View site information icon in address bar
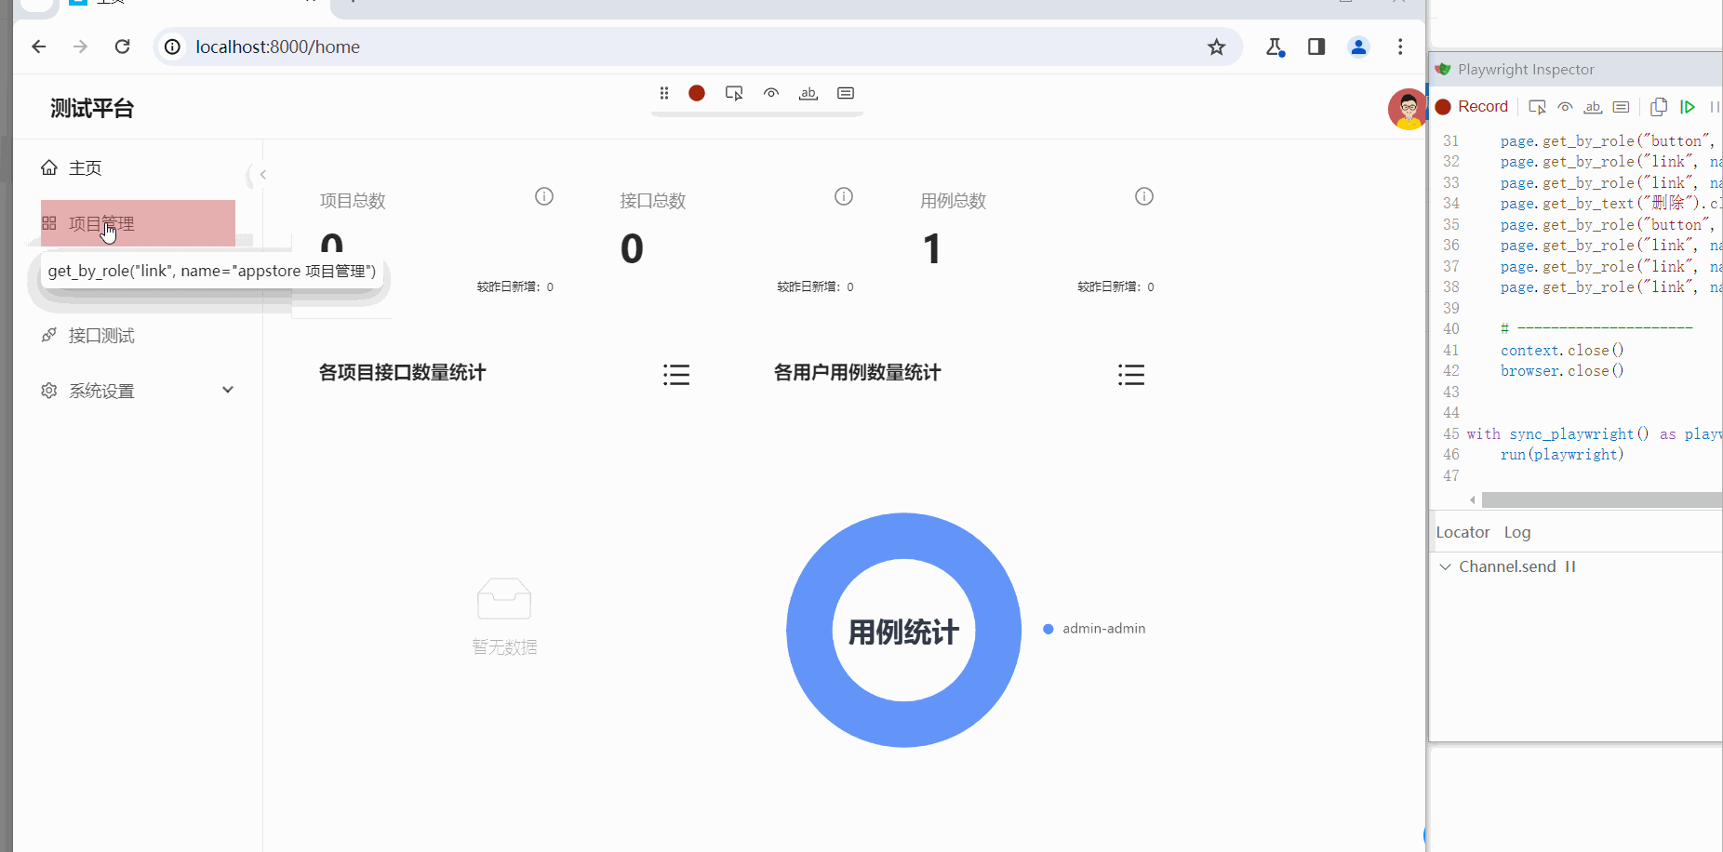Viewport: 1723px width, 852px height. [172, 47]
